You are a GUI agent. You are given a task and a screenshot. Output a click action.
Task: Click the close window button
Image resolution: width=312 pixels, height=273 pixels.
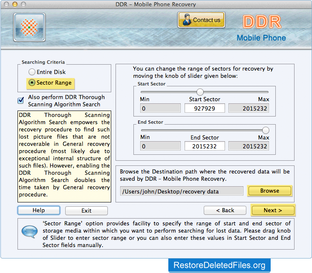(6, 4)
